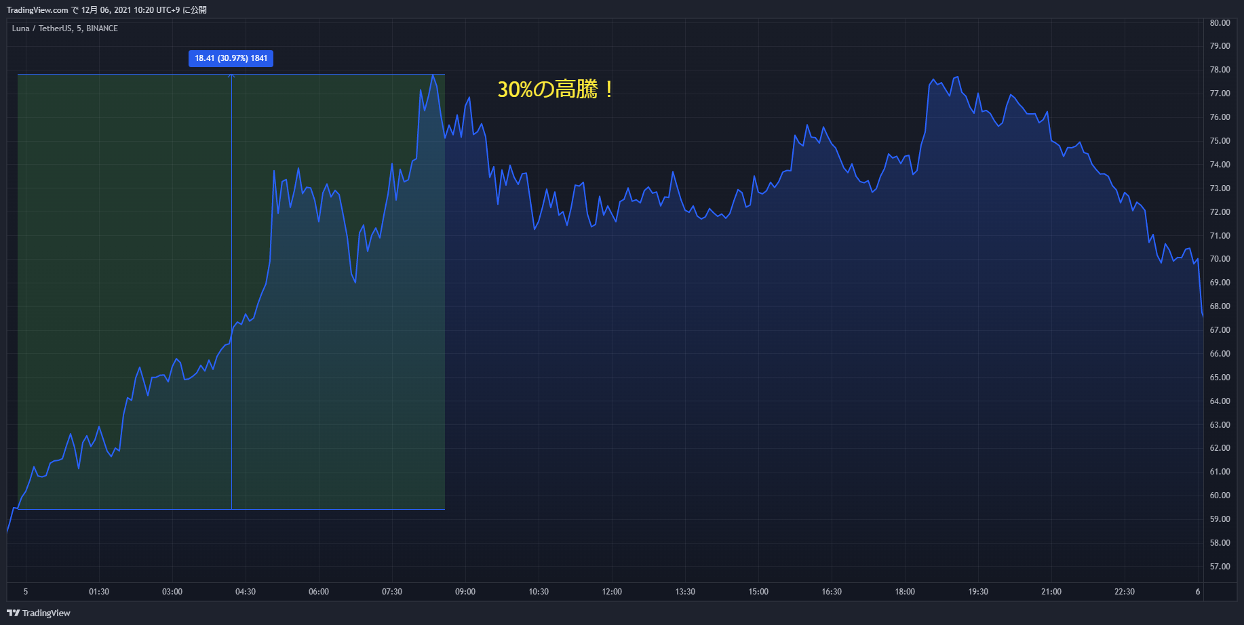Click the 16:30 time axis label

[x=832, y=592]
